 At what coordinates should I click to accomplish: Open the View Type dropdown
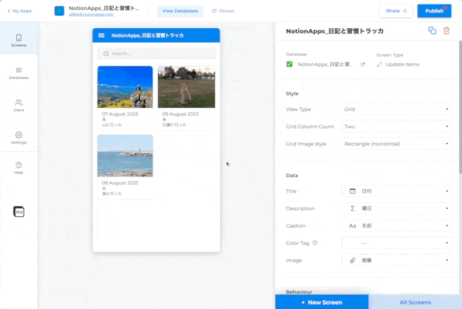tap(396, 109)
